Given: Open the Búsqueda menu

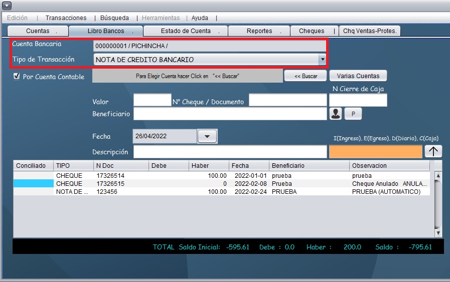Looking at the screenshot, I should click(114, 18).
